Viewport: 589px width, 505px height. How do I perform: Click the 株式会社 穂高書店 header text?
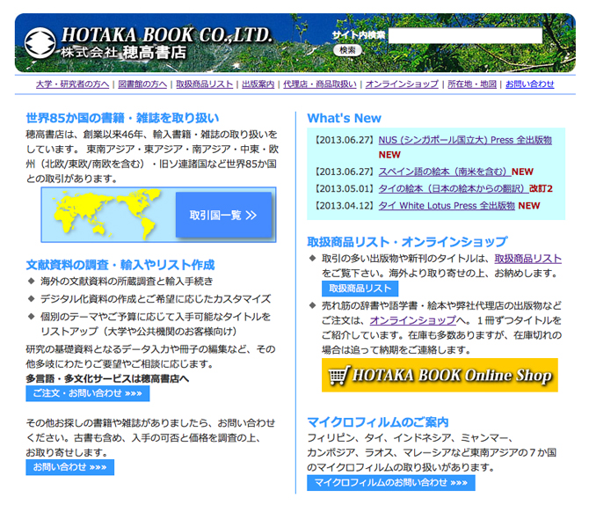tap(123, 52)
